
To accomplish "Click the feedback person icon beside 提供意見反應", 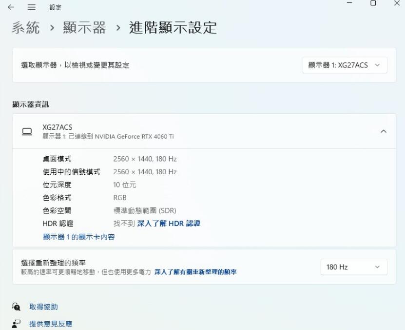I will (x=16, y=323).
